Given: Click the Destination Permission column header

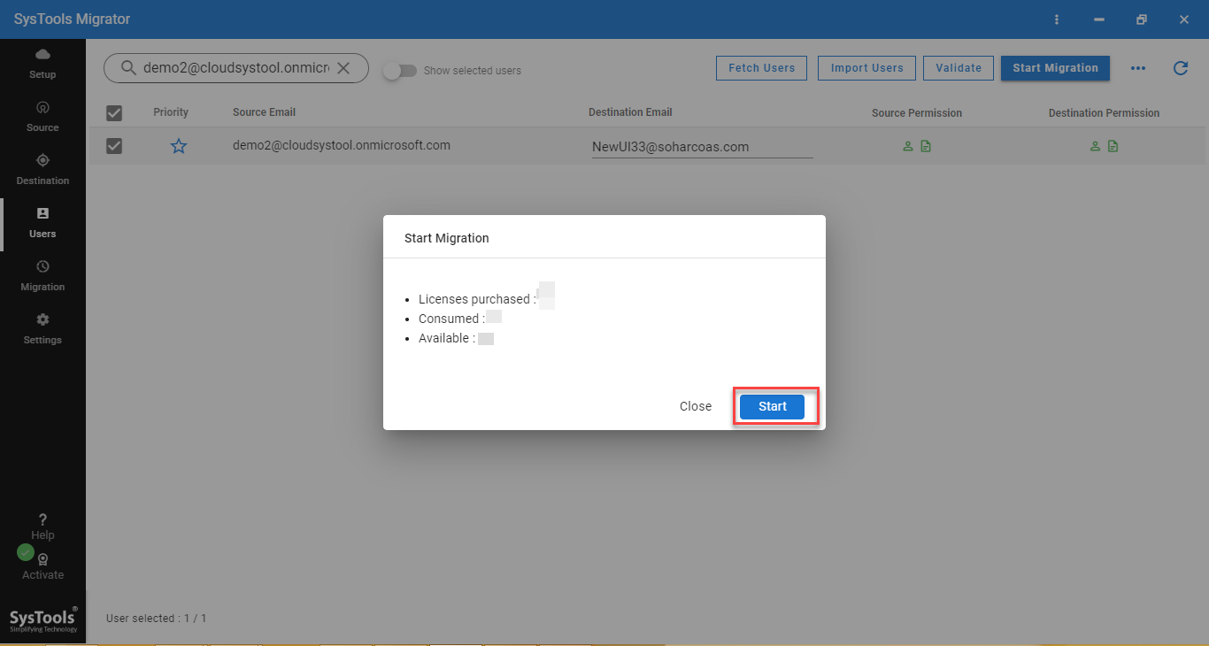Looking at the screenshot, I should [1104, 113].
